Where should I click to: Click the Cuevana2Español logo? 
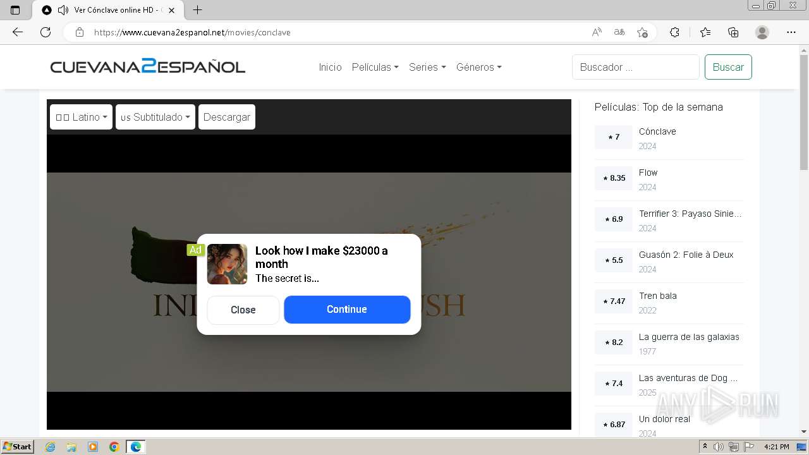[148, 66]
